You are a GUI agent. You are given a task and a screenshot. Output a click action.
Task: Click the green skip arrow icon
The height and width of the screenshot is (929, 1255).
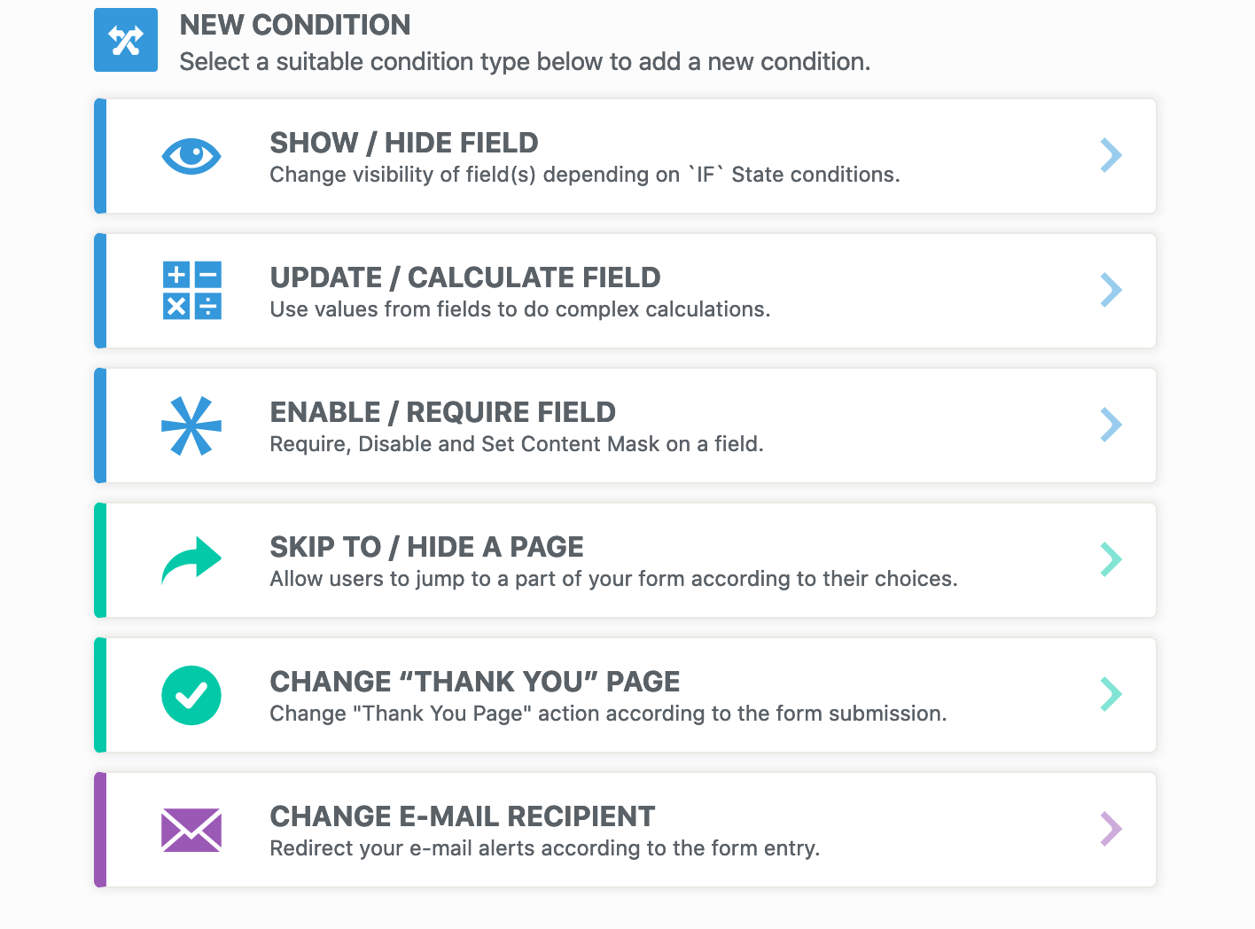point(191,560)
